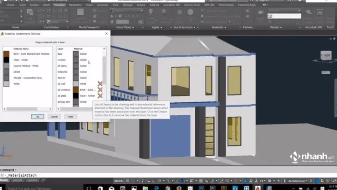Select 'Shingle - Composition Gray' in material list
337x190 pixels.
28,78
